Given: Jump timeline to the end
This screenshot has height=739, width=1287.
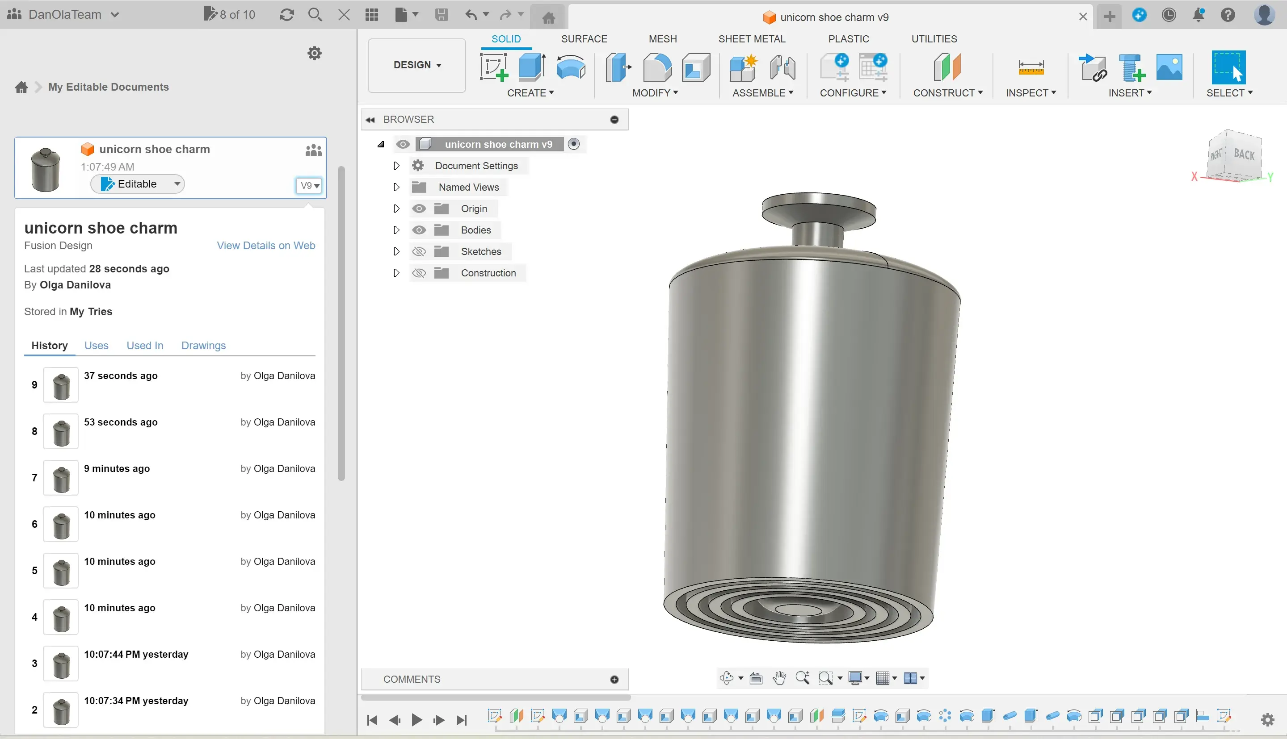Looking at the screenshot, I should pyautogui.click(x=461, y=719).
